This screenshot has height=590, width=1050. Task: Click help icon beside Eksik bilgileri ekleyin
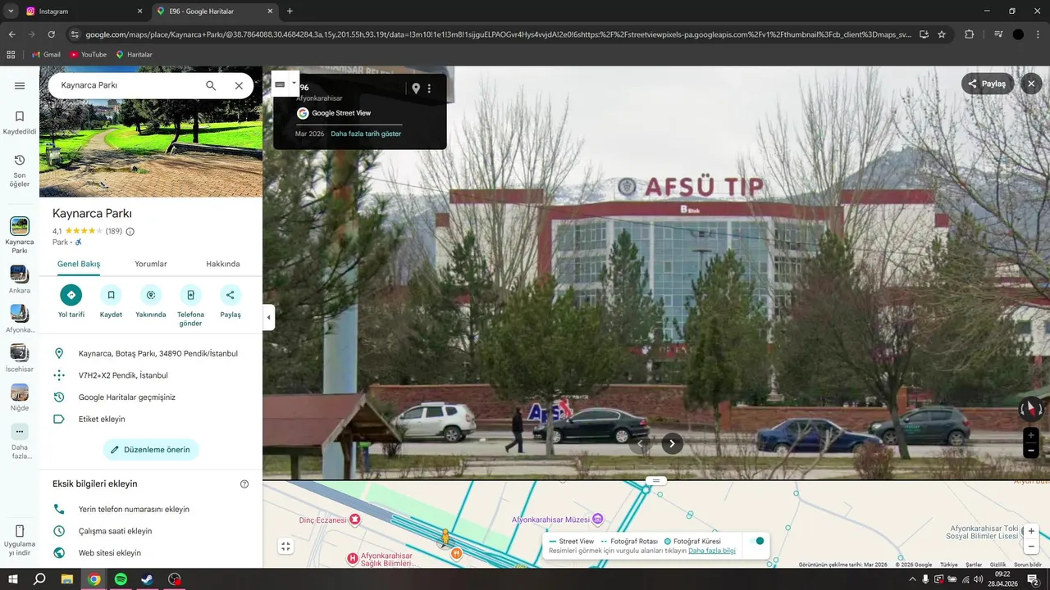click(x=244, y=484)
